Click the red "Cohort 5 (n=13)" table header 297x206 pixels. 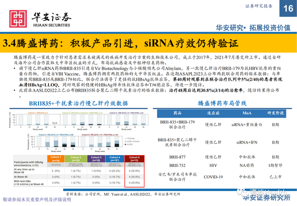coord(134,158)
